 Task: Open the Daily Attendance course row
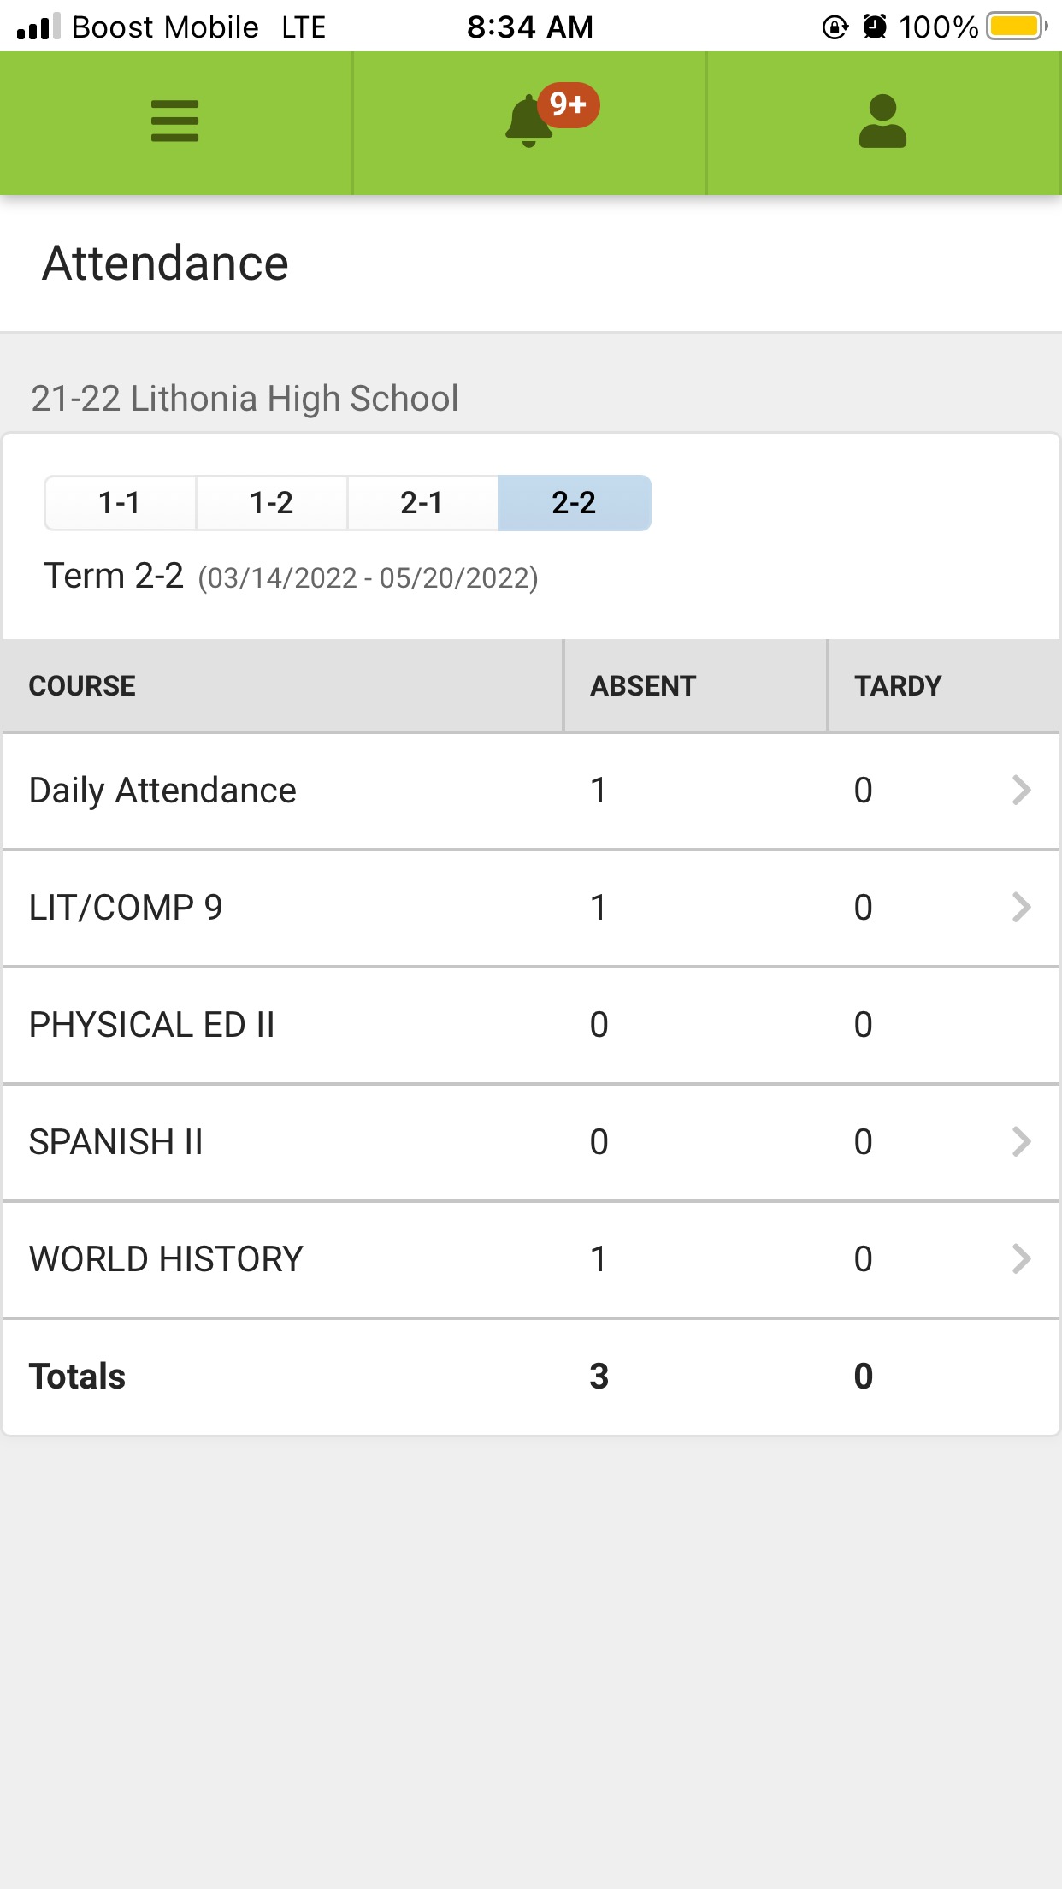[162, 791]
